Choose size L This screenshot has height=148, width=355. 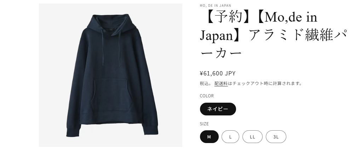coord(230,137)
